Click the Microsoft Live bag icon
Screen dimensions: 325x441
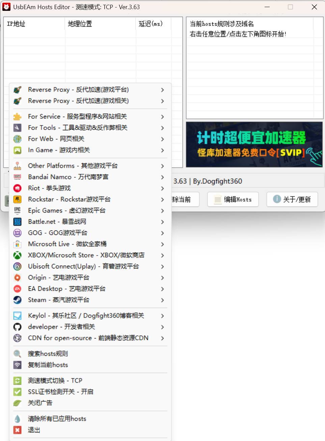pyautogui.click(x=17, y=244)
